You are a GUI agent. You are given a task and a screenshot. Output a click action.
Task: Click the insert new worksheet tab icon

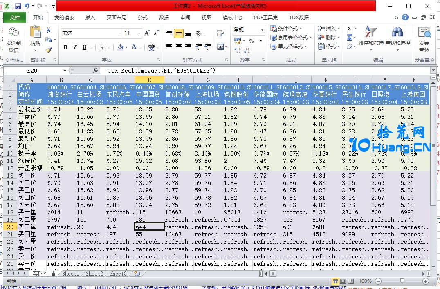[x=137, y=273]
